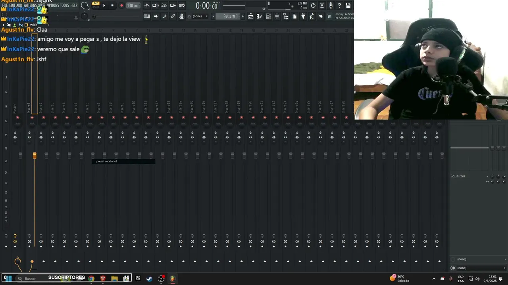
Task: Open the PATTERNS menu
Action: (30, 6)
